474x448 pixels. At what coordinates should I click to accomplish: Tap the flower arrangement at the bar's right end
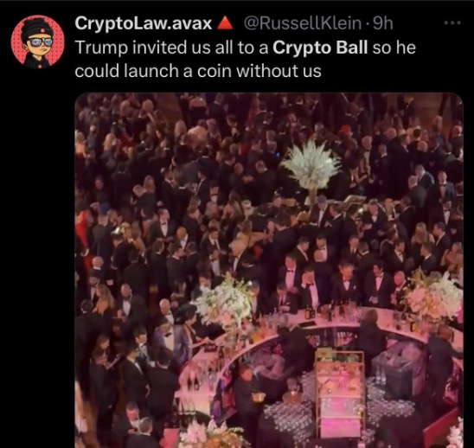[x=434, y=297]
